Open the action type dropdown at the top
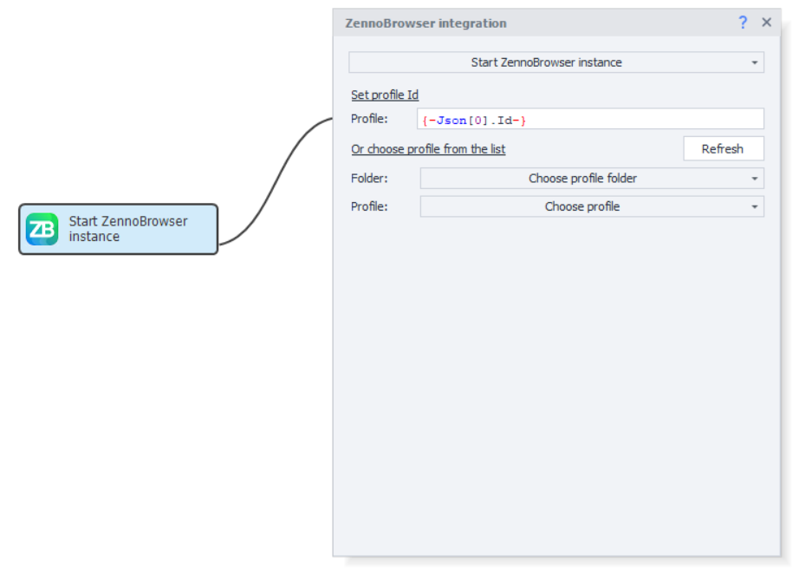The height and width of the screenshot is (568, 799). (x=546, y=62)
